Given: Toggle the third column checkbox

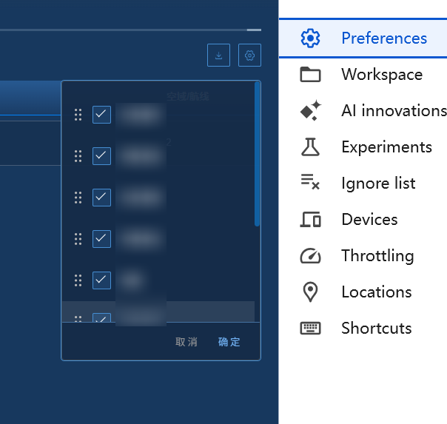Looking at the screenshot, I should 101,197.
